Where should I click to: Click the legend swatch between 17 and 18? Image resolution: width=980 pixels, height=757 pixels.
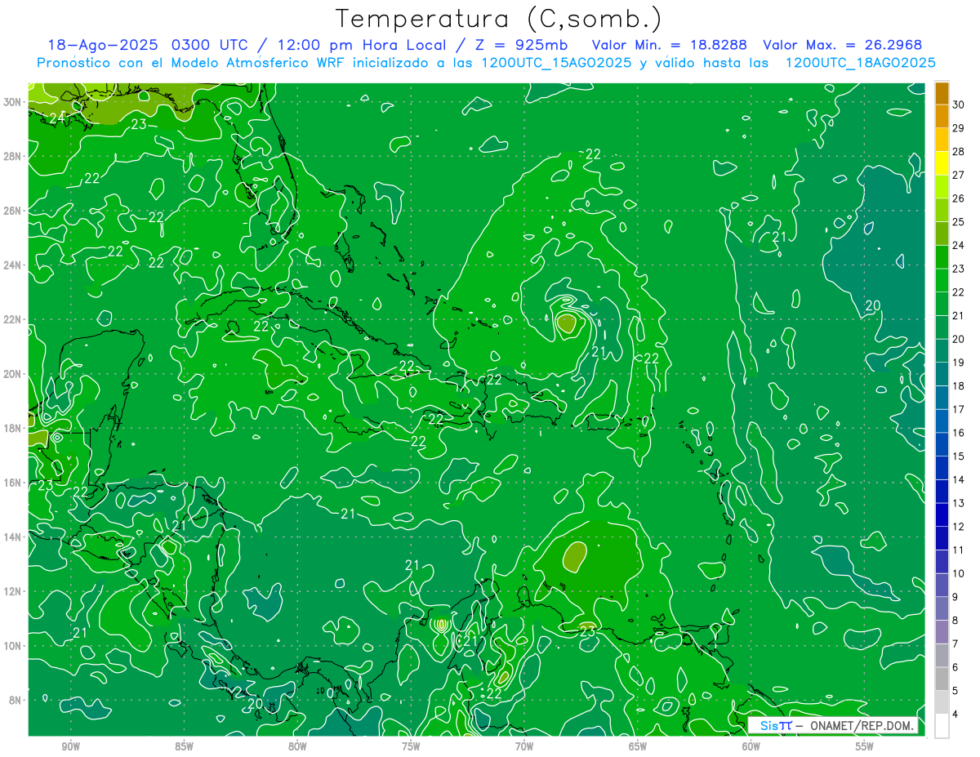tap(942, 398)
